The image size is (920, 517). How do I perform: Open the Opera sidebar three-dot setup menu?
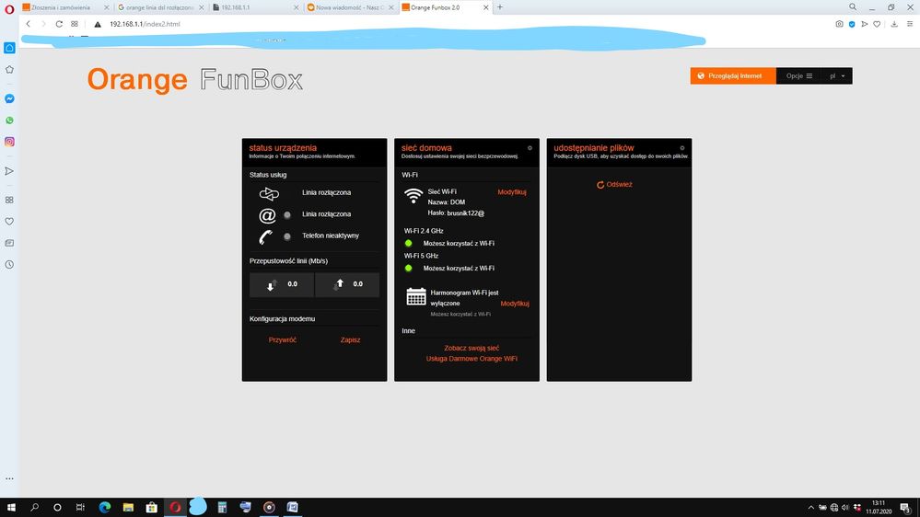coord(9,478)
